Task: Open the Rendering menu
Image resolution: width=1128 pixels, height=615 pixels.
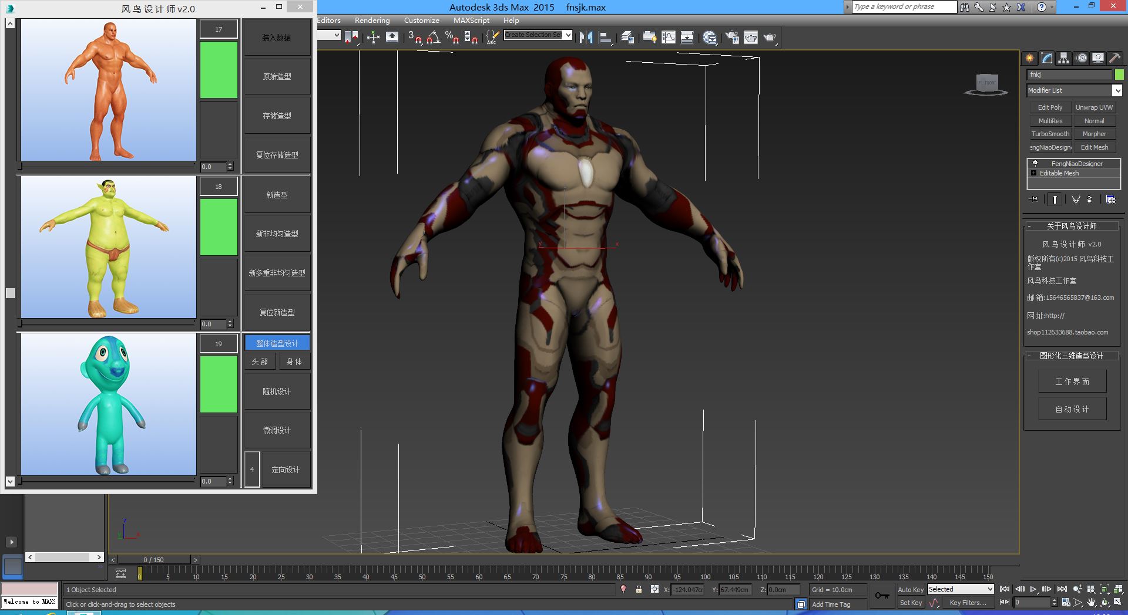Action: (x=372, y=21)
